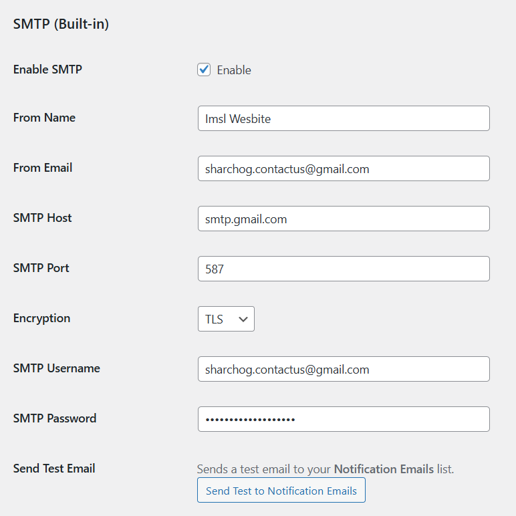Focus the From Name text field
The image size is (516, 516).
[344, 118]
